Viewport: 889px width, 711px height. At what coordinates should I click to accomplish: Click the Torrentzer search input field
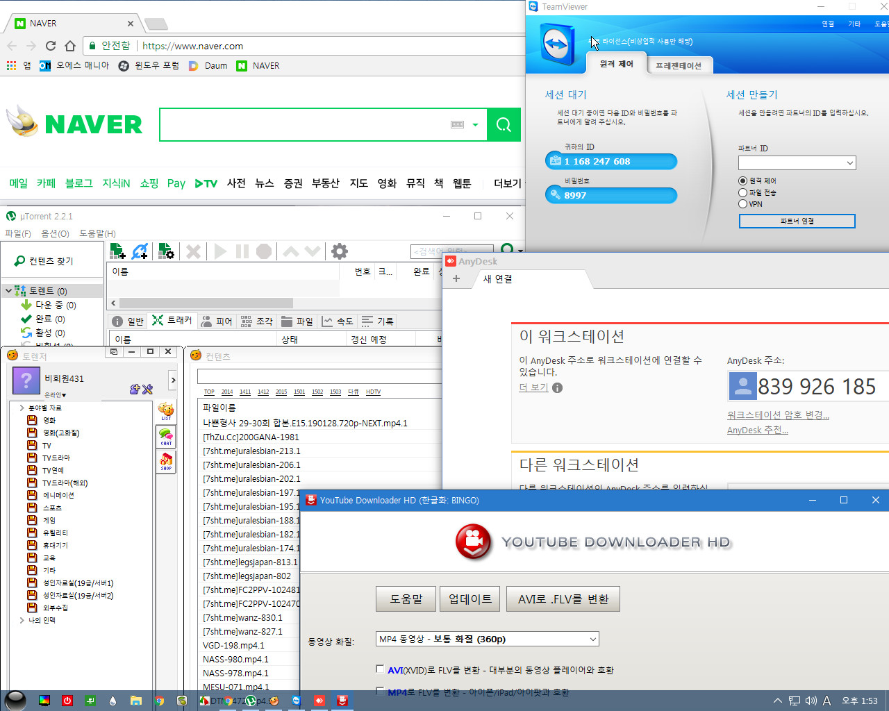pyautogui.click(x=319, y=376)
